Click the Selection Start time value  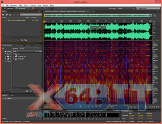tap(132, 116)
